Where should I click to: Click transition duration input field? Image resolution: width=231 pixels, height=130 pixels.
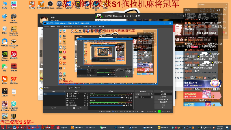pyautogui.click(x=145, y=97)
